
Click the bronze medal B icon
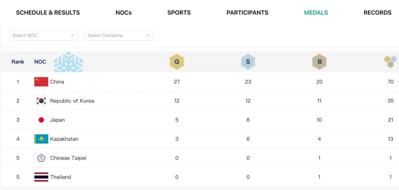(319, 62)
